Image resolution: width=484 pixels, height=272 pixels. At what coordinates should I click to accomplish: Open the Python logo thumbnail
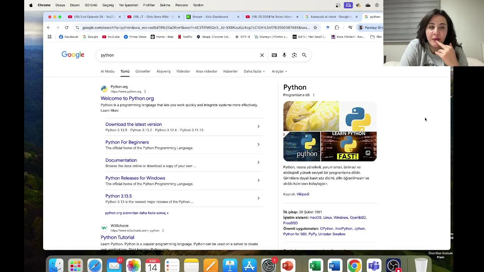(358, 116)
